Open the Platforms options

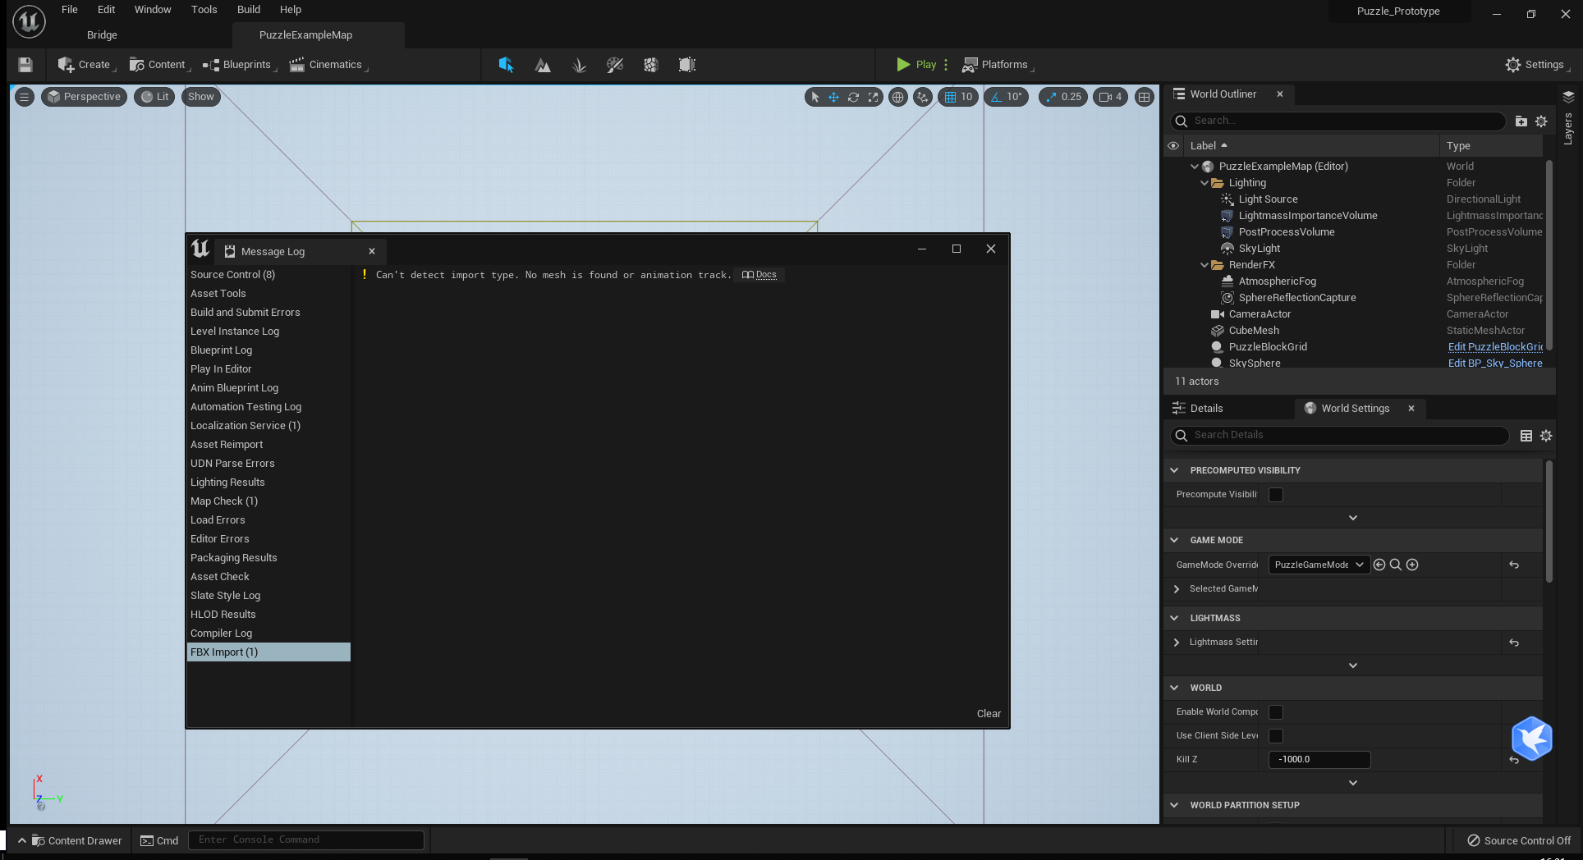coord(997,65)
